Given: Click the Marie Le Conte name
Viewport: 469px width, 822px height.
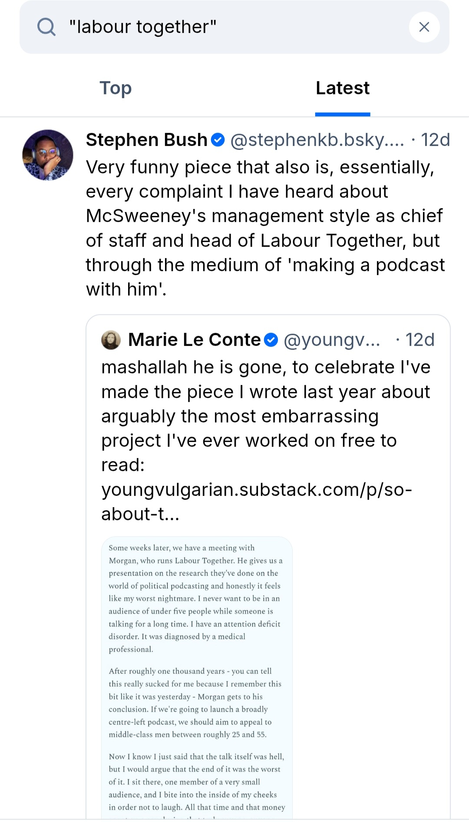Looking at the screenshot, I should pyautogui.click(x=194, y=340).
